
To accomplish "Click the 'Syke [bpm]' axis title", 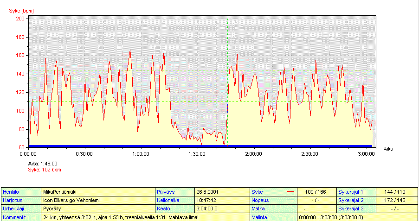I will click(21, 10).
